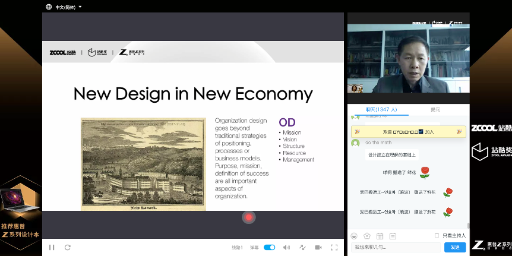Click the ZCOOL站酷 logo on right sidebar

point(491,128)
